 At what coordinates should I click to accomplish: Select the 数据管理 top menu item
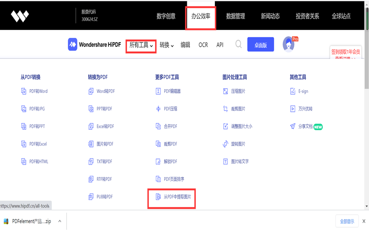[235, 16]
